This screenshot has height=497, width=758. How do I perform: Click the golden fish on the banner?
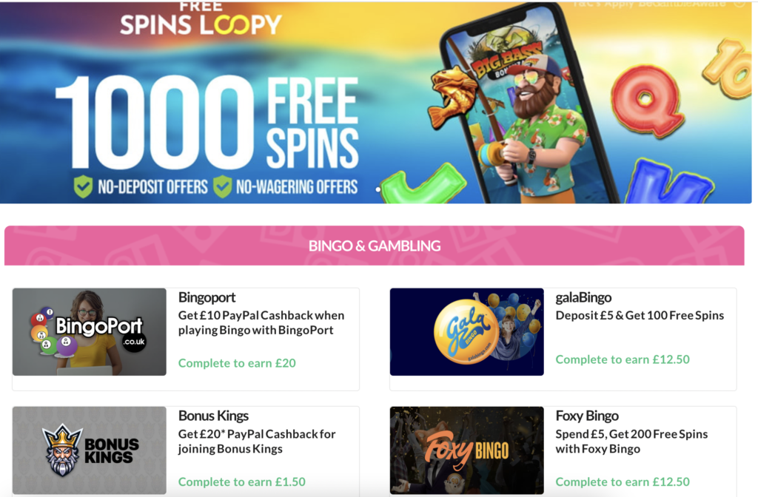451,95
